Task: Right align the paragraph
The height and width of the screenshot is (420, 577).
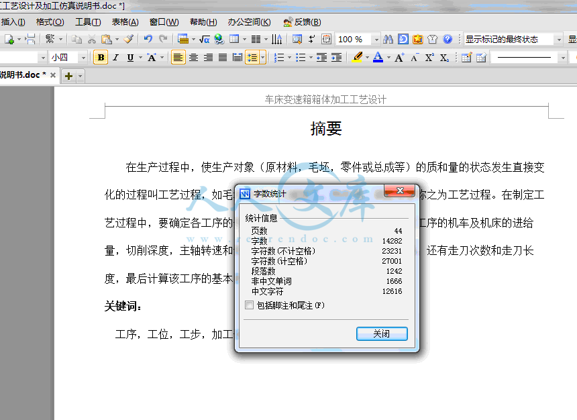Action: 208,58
